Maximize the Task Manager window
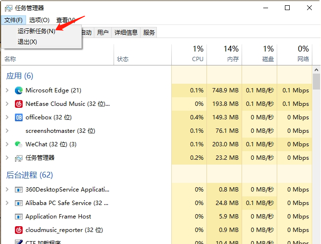 click(x=287, y=8)
